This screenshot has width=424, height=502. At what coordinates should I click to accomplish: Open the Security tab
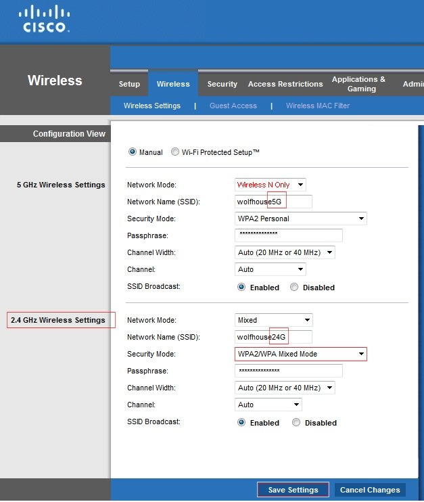(222, 84)
